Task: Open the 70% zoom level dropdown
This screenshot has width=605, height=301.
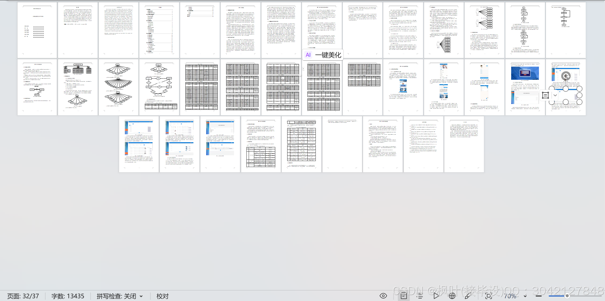Action: pos(525,296)
